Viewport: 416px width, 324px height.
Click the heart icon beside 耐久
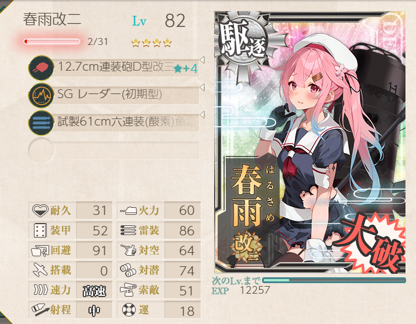click(x=40, y=210)
